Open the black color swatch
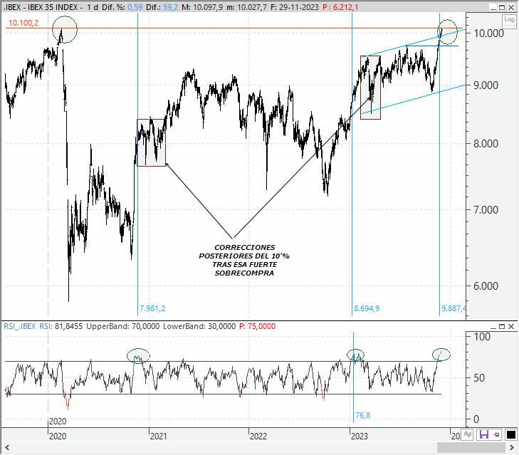This screenshot has width=519, height=455. coord(511,434)
